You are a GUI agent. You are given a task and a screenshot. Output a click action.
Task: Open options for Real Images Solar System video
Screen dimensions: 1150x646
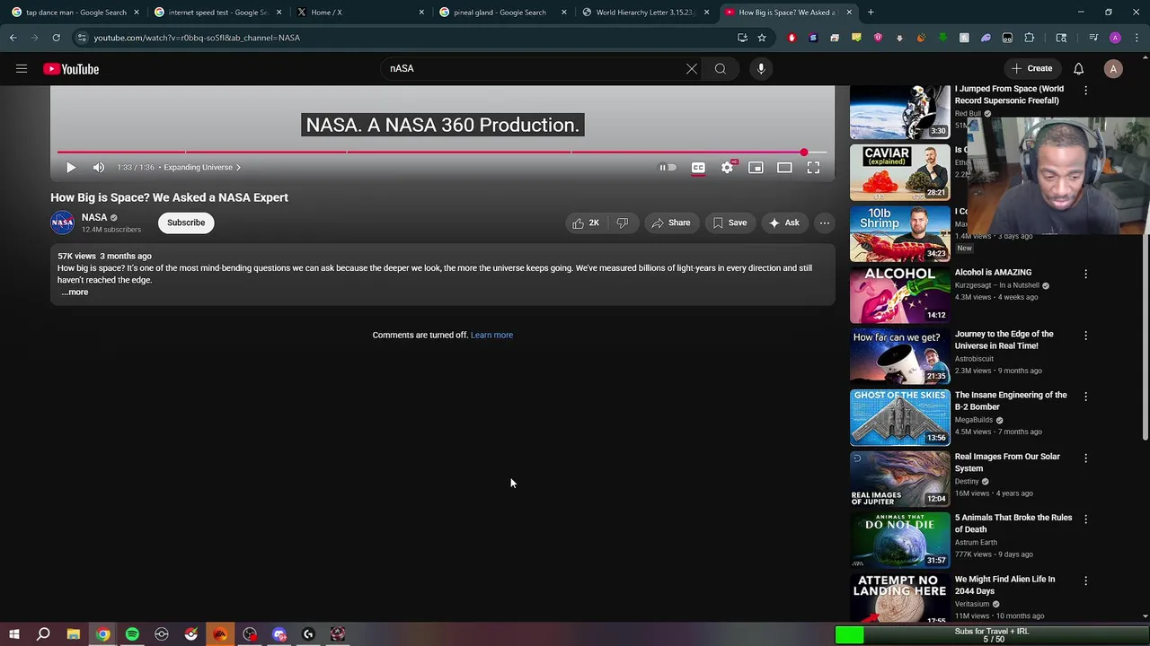click(1085, 458)
